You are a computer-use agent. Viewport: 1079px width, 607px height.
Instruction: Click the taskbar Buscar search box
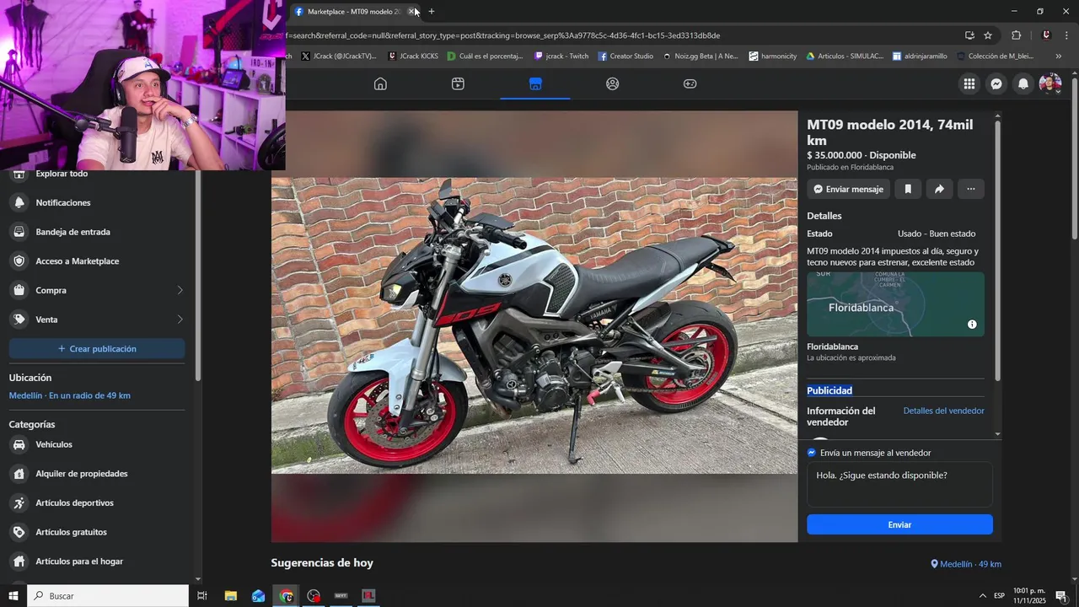108,596
